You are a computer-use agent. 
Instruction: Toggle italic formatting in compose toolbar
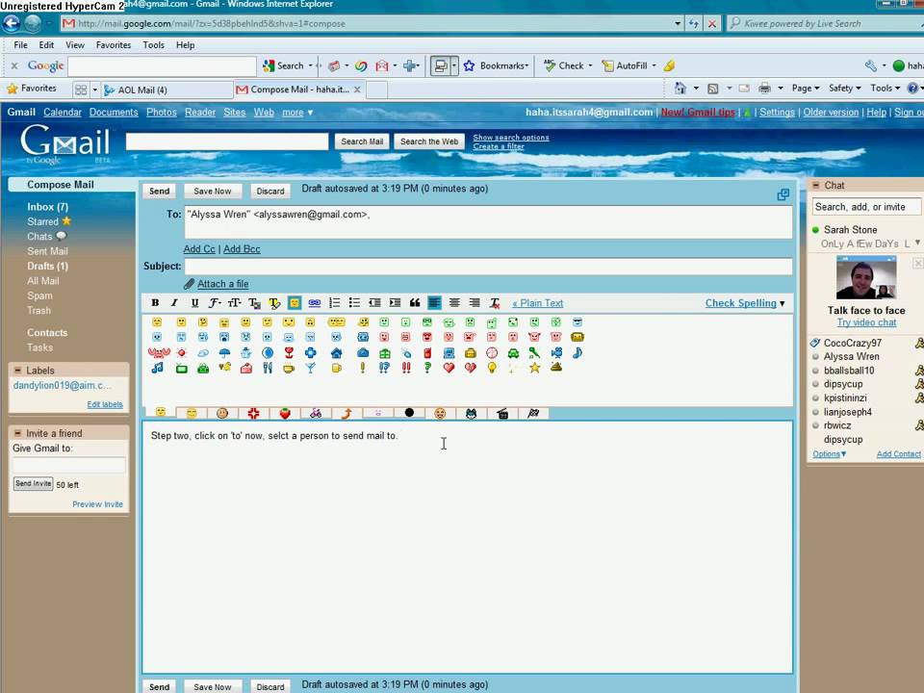click(x=174, y=303)
